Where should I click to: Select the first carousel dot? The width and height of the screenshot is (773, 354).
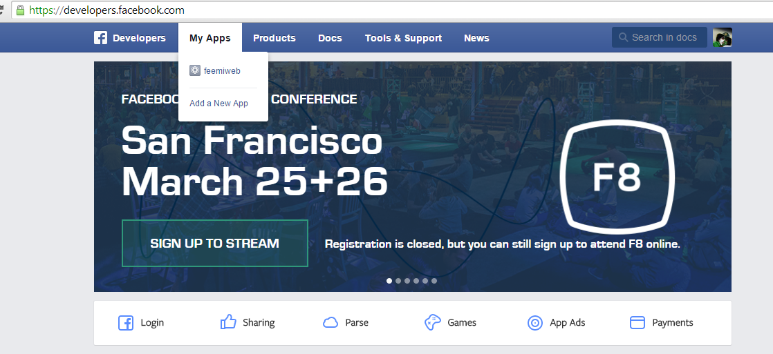tap(389, 281)
